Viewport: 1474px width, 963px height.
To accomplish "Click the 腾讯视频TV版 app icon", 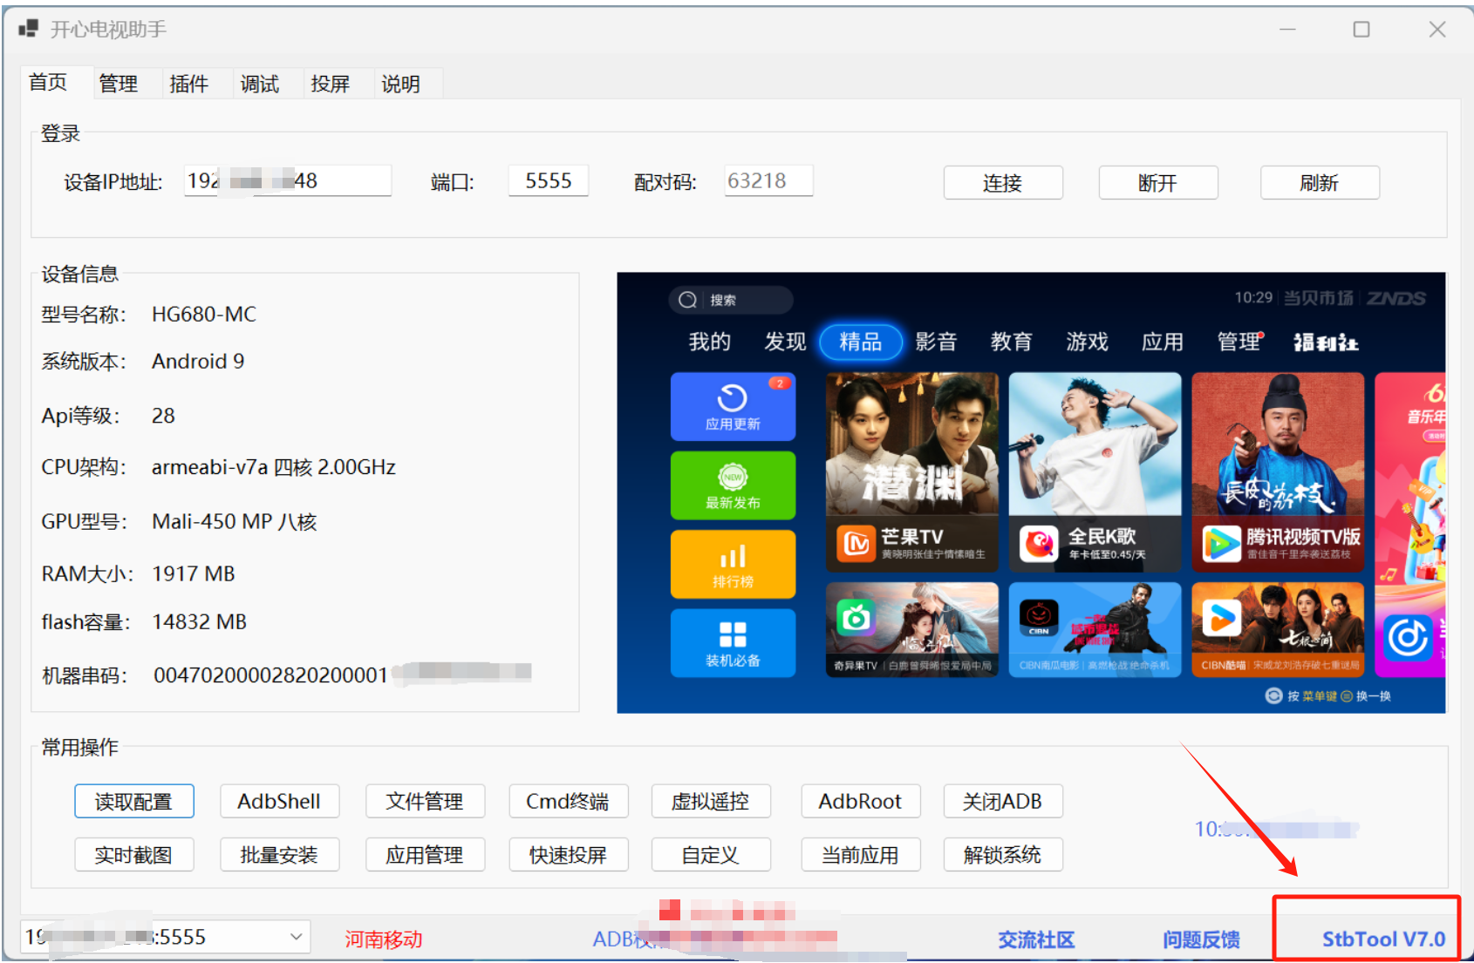I will 1222,544.
